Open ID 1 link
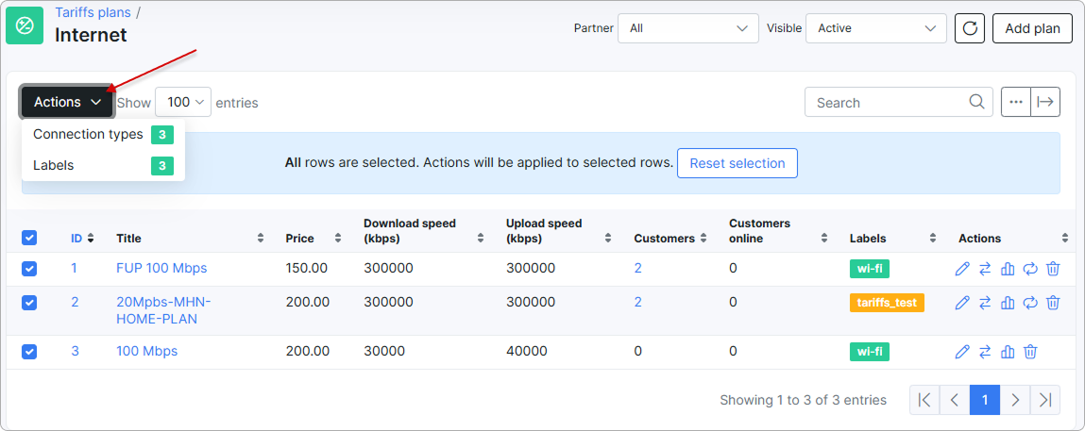Image resolution: width=1085 pixels, height=431 pixels. click(74, 268)
